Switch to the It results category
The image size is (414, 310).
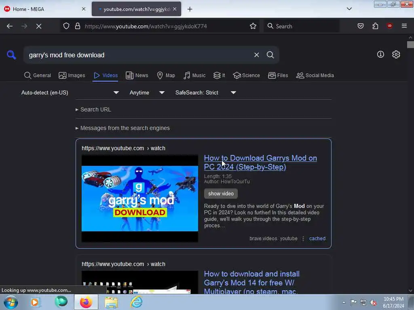[x=219, y=75]
